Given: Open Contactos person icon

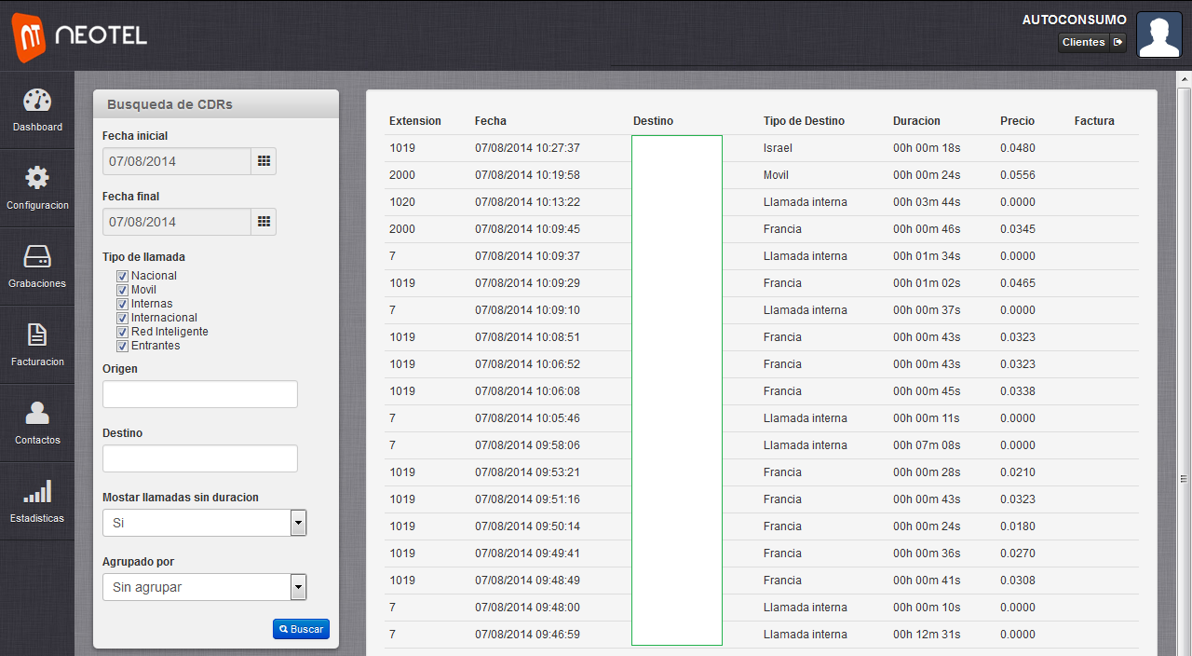Looking at the screenshot, I should pyautogui.click(x=37, y=413).
